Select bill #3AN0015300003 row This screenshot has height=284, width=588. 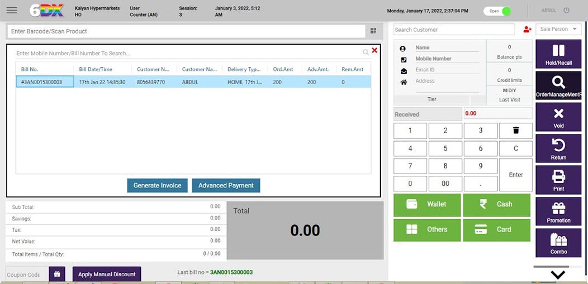(x=193, y=82)
